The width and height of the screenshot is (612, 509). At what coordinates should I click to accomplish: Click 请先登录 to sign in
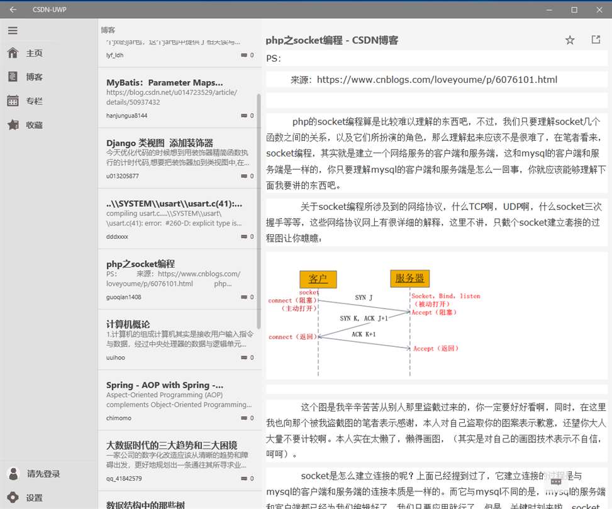[43, 474]
